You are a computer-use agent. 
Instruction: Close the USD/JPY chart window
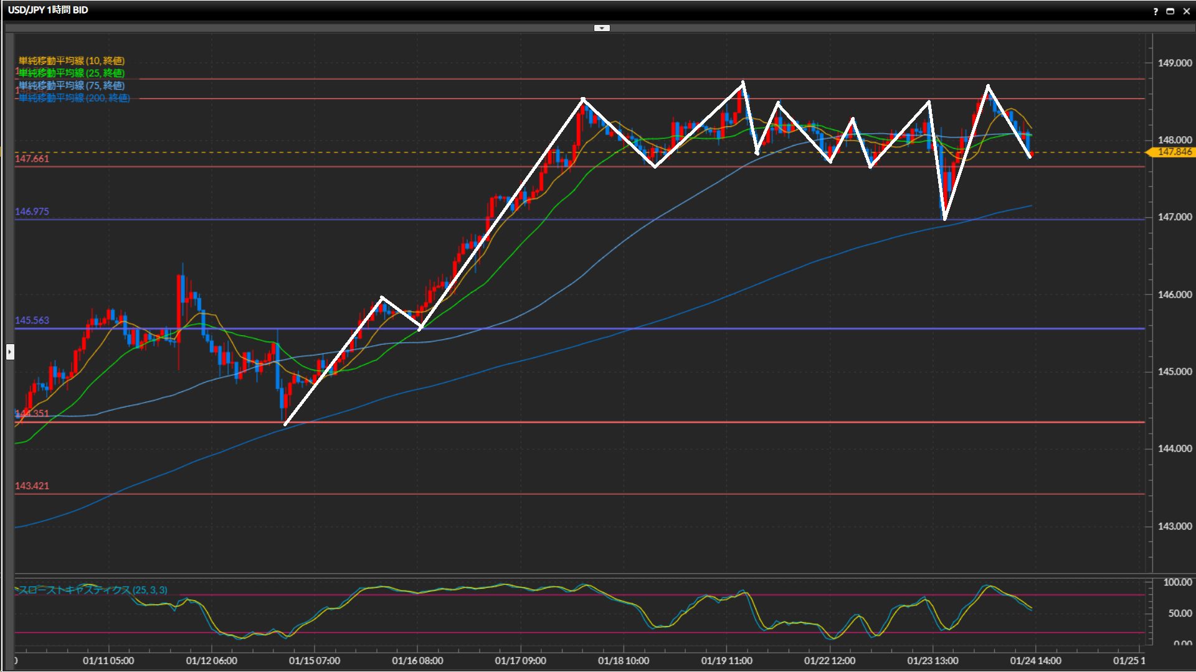point(1186,11)
